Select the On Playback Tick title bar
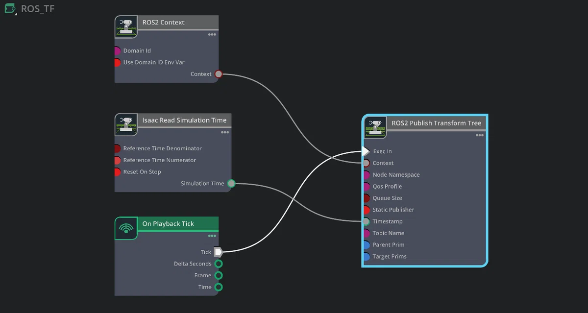 coord(177,224)
